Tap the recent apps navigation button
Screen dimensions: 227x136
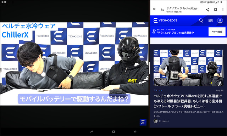click(x=92, y=132)
